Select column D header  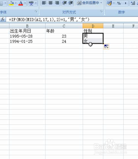point(93,26)
